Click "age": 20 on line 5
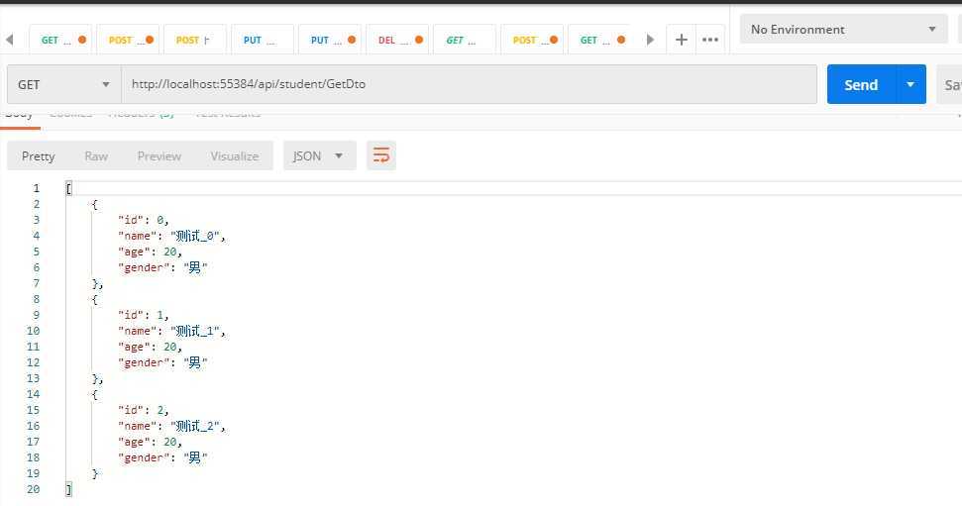Image resolution: width=962 pixels, height=506 pixels. (x=150, y=253)
